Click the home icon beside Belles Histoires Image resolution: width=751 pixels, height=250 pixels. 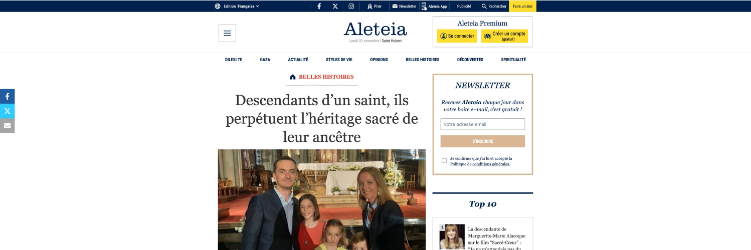293,77
